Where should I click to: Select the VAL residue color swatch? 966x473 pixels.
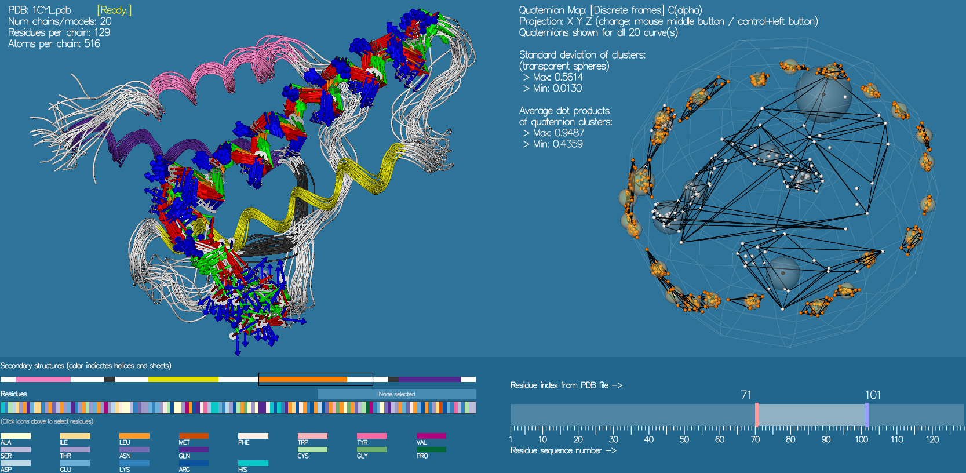coord(431,436)
